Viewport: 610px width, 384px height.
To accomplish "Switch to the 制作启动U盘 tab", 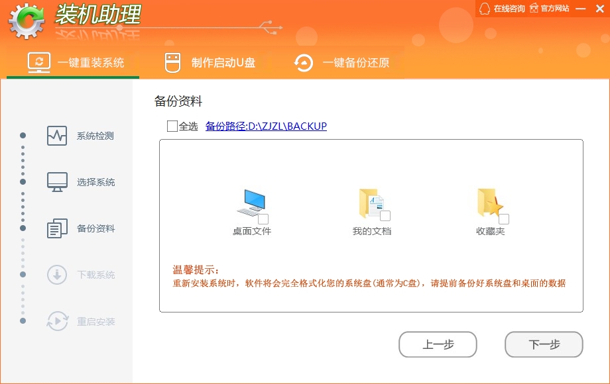I will [210, 62].
